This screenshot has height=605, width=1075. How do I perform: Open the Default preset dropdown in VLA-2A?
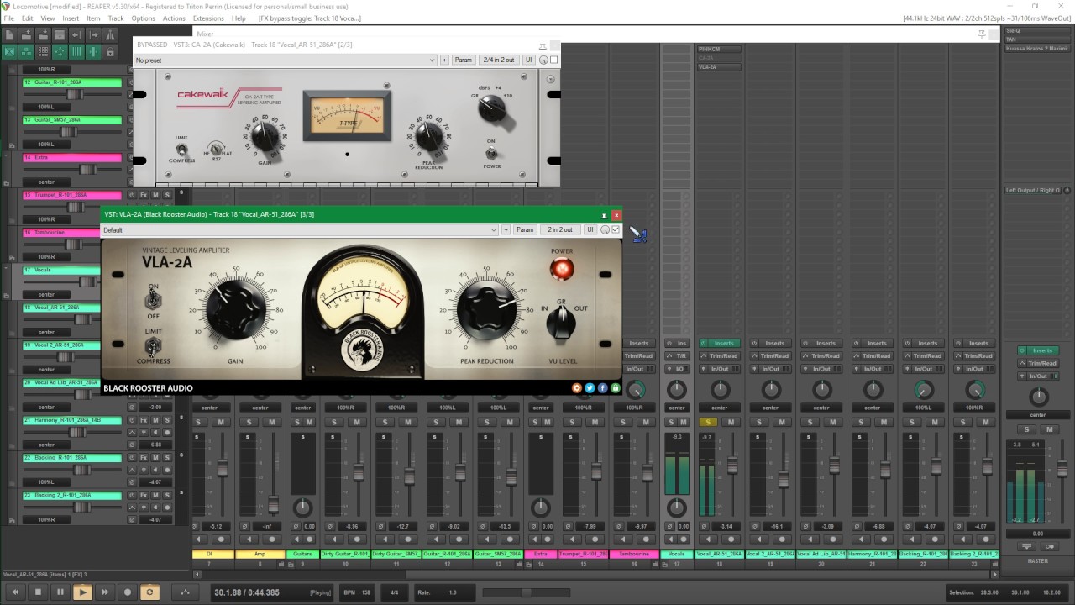pos(300,229)
